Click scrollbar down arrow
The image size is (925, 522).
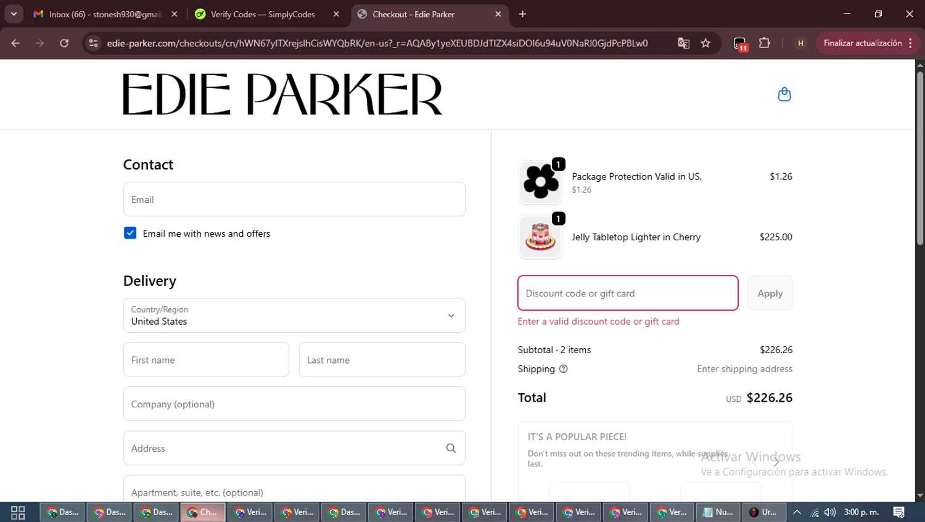tap(920, 495)
